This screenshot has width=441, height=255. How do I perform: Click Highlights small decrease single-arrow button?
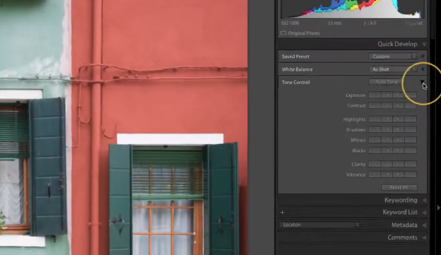click(x=387, y=119)
